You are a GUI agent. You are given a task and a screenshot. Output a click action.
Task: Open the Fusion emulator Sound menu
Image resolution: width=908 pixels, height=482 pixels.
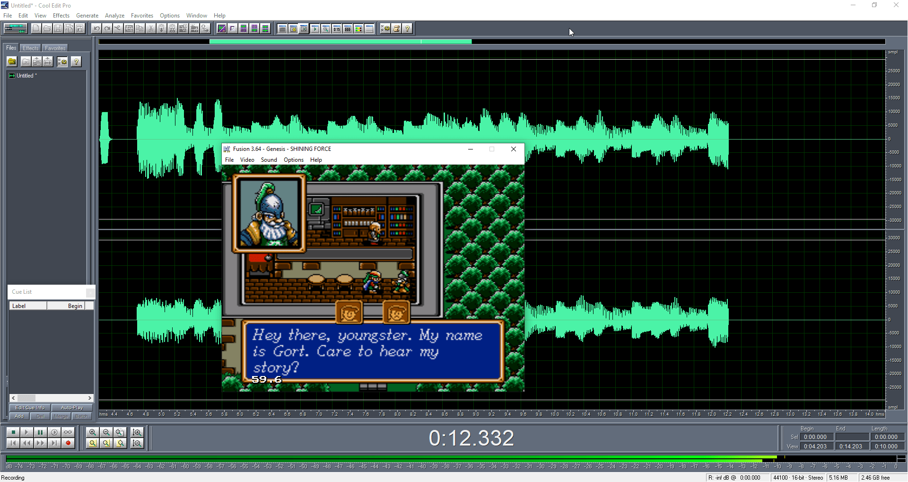269,160
